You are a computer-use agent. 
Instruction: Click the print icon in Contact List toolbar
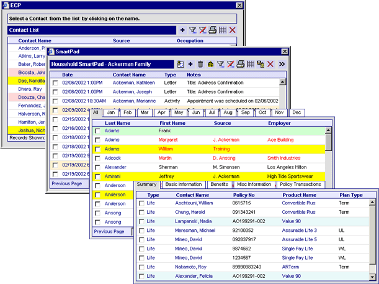pos(212,30)
